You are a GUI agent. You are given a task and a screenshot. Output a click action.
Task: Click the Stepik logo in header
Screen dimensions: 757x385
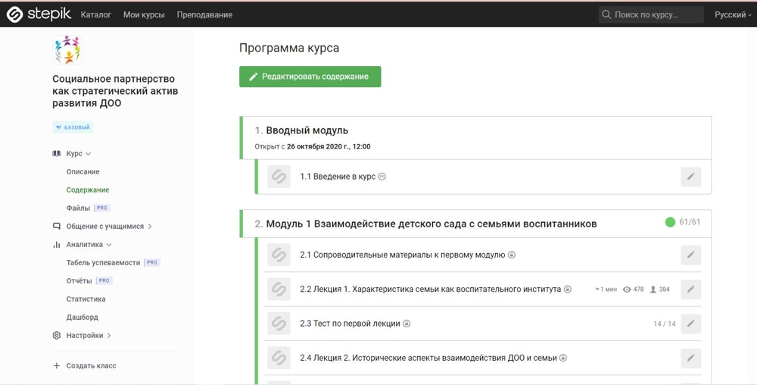pos(39,14)
